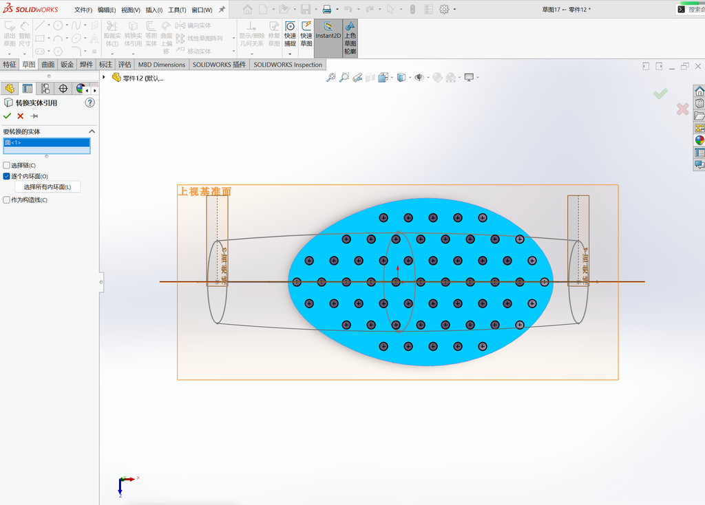
Task: Open PropertyManager tab icon
Action: 28,89
